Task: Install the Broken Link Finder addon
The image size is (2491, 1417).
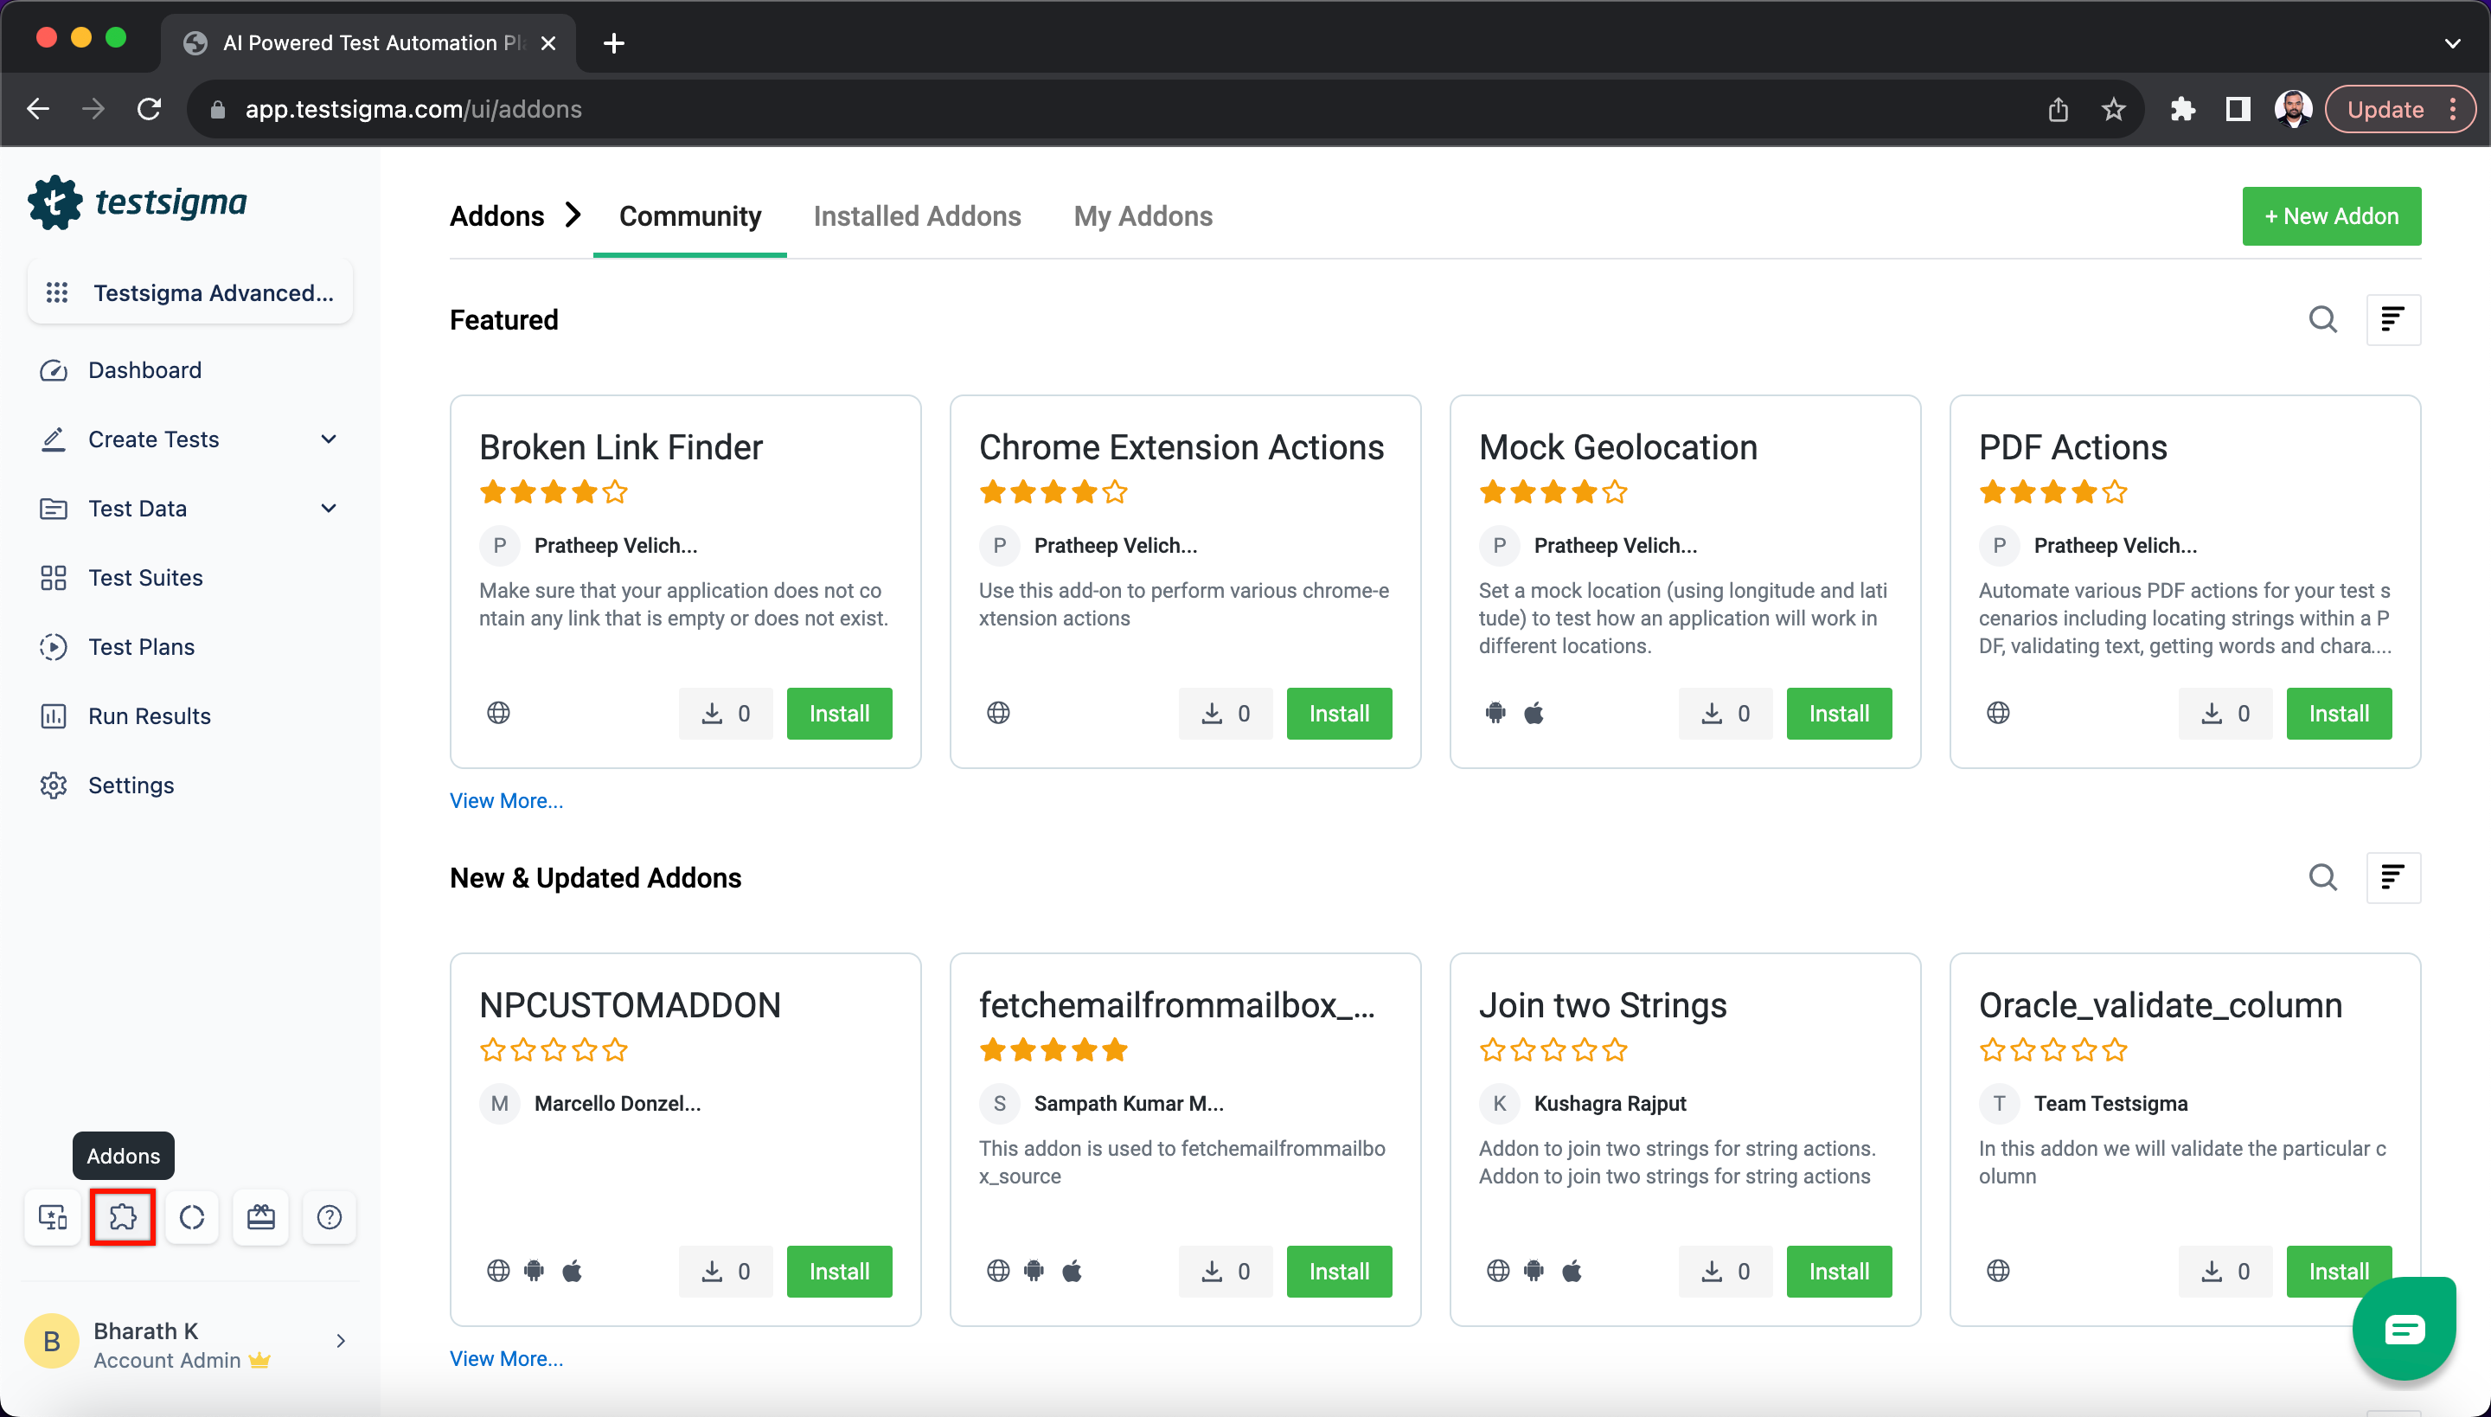Action: [x=839, y=714]
